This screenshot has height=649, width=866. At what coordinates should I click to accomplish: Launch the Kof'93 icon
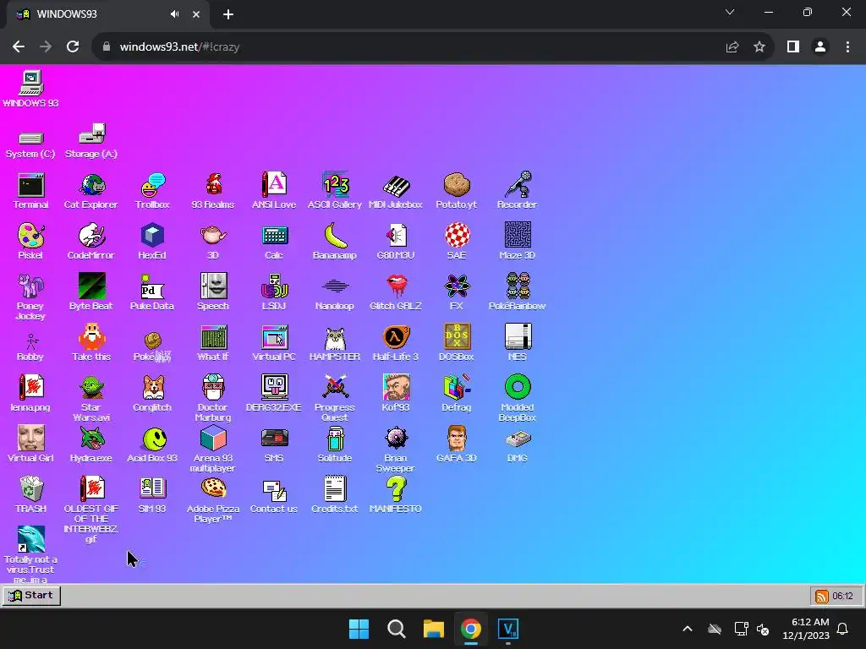click(396, 394)
